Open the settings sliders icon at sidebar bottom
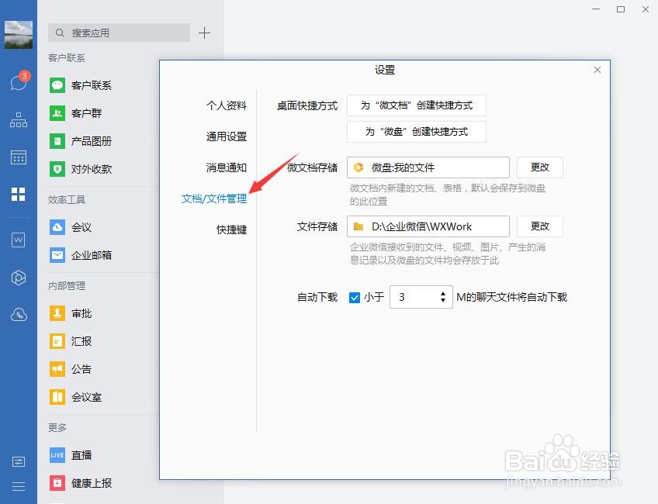The image size is (658, 504). click(19, 461)
